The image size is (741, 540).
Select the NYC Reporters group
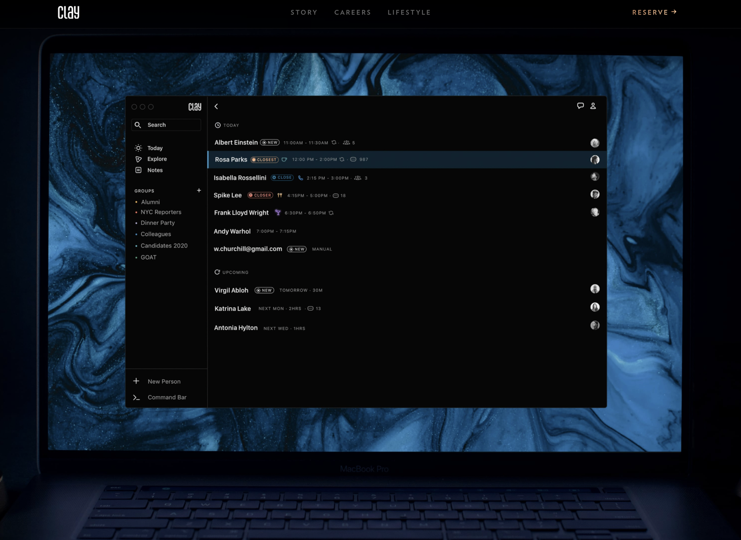pyautogui.click(x=161, y=212)
